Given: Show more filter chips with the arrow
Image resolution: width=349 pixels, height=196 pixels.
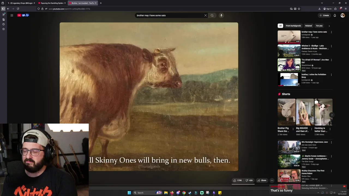Looking at the screenshot, I should point(329,26).
